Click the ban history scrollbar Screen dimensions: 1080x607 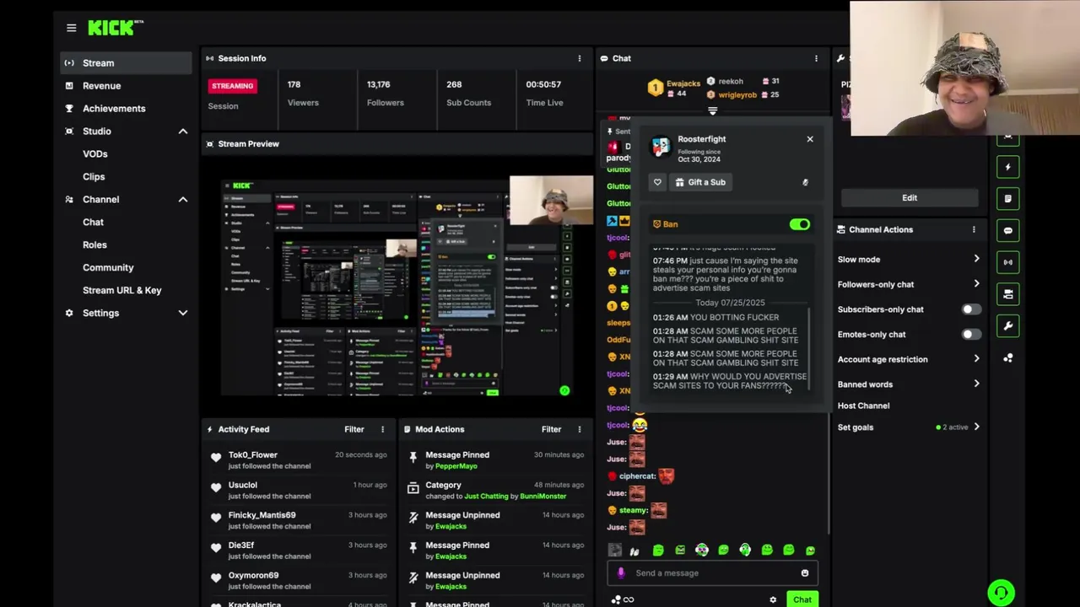tap(809, 350)
